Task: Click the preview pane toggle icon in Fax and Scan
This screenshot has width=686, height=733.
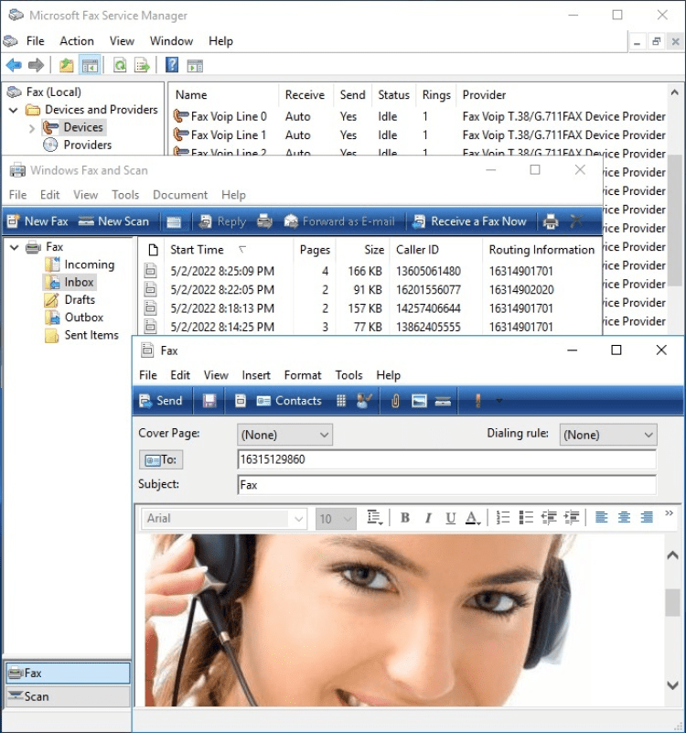Action: [x=174, y=221]
